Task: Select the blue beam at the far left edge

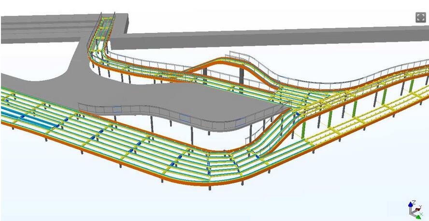Action: (14, 115)
